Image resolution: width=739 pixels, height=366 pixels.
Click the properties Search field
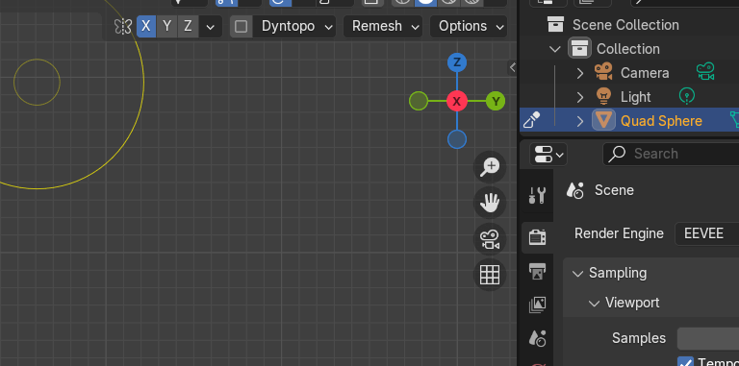coord(671,154)
